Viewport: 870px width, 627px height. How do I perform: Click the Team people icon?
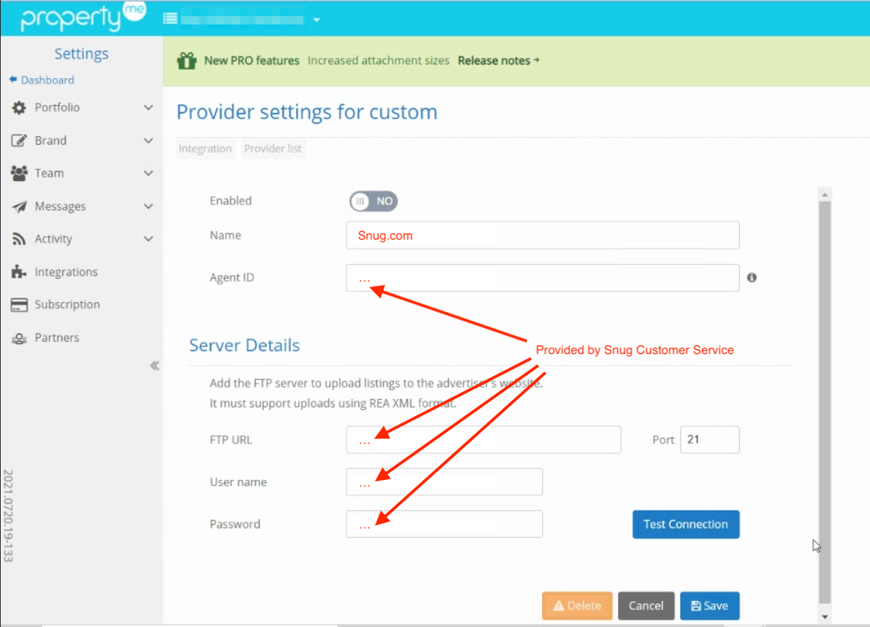tap(19, 173)
